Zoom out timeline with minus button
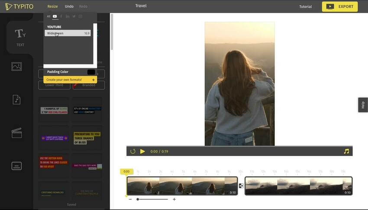This screenshot has width=368, height=210. (130, 199)
